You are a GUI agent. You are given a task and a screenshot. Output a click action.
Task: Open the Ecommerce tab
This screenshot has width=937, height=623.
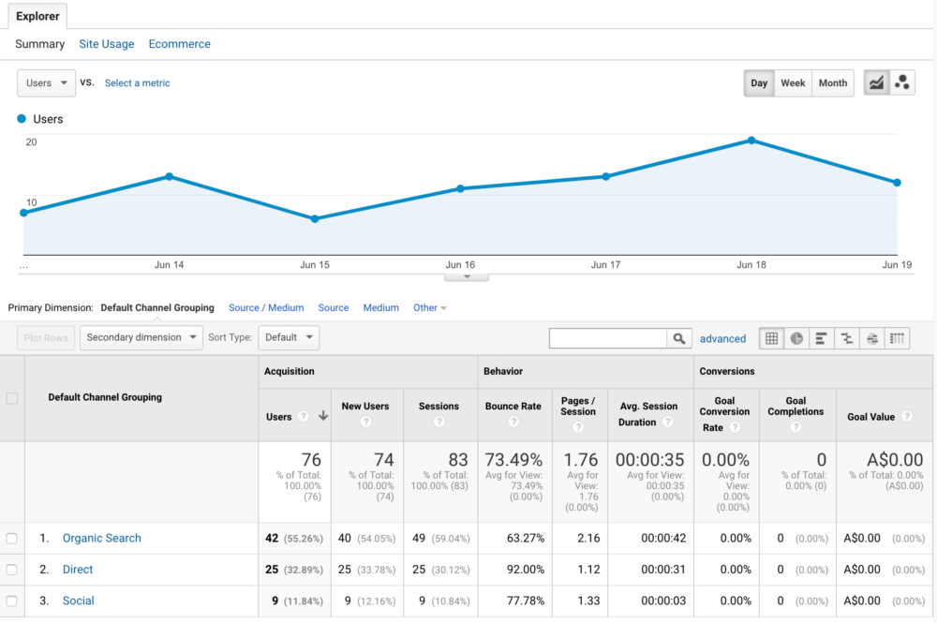pyautogui.click(x=179, y=44)
